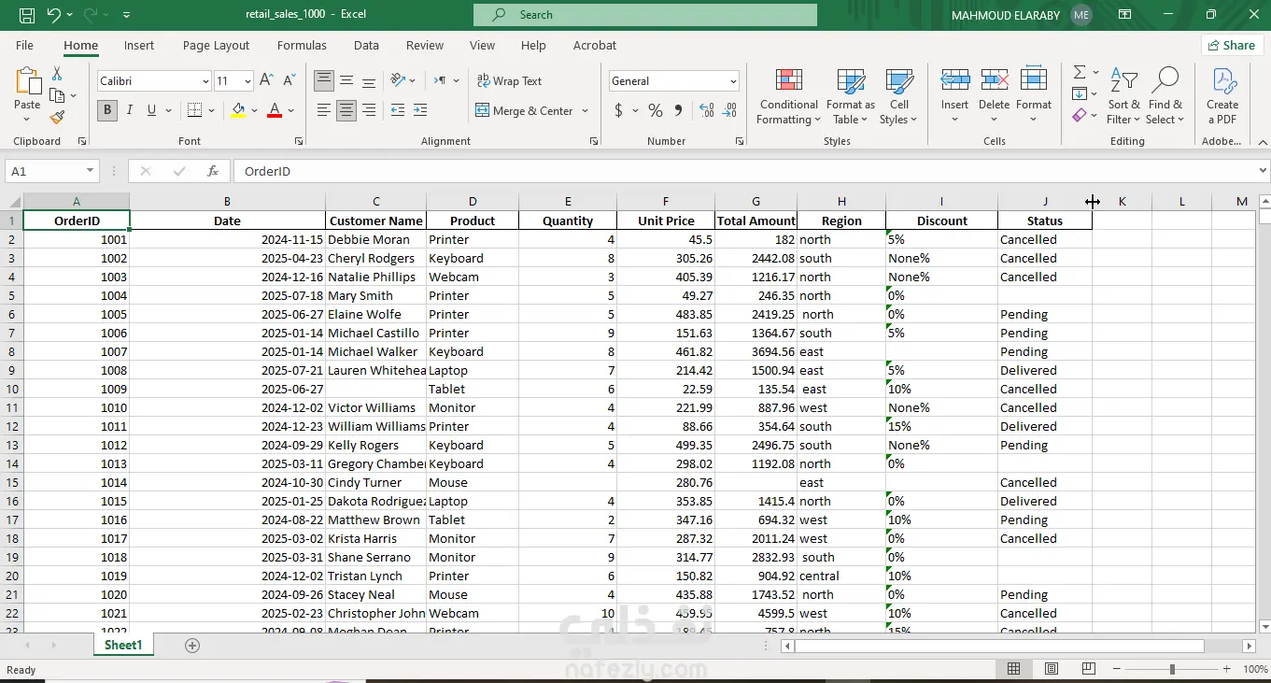Click the Format Painter brush icon
The width and height of the screenshot is (1271, 683).
coord(57,118)
